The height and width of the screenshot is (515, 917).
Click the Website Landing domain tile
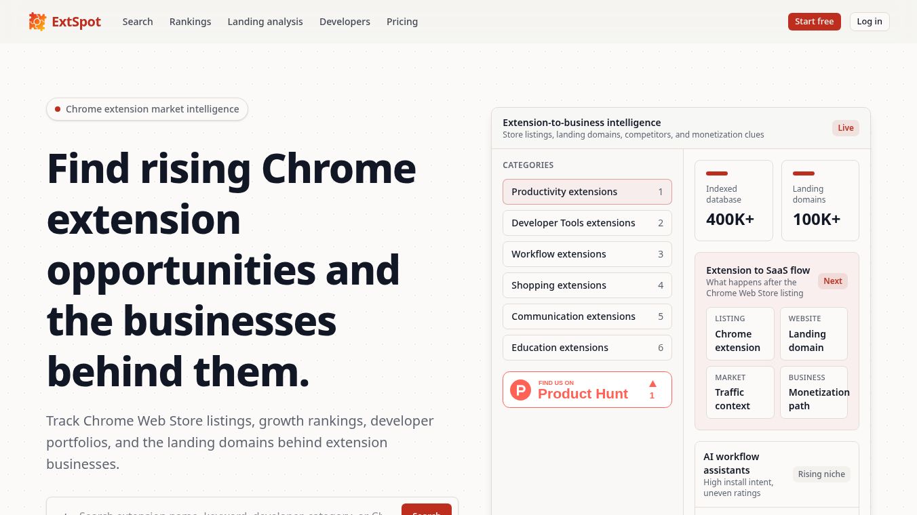click(813, 333)
